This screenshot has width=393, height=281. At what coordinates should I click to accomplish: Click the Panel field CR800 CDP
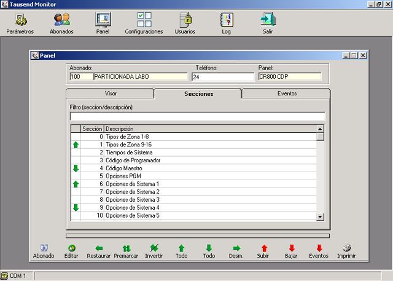[289, 76]
